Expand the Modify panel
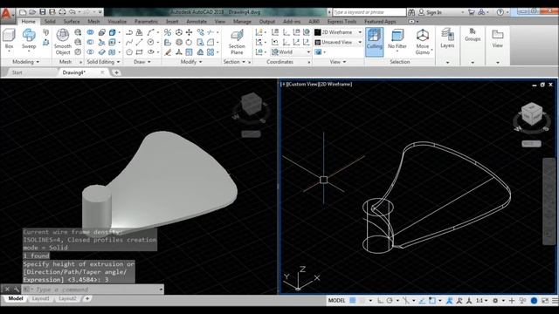Viewport: 559px width, 314px height. click(x=191, y=62)
